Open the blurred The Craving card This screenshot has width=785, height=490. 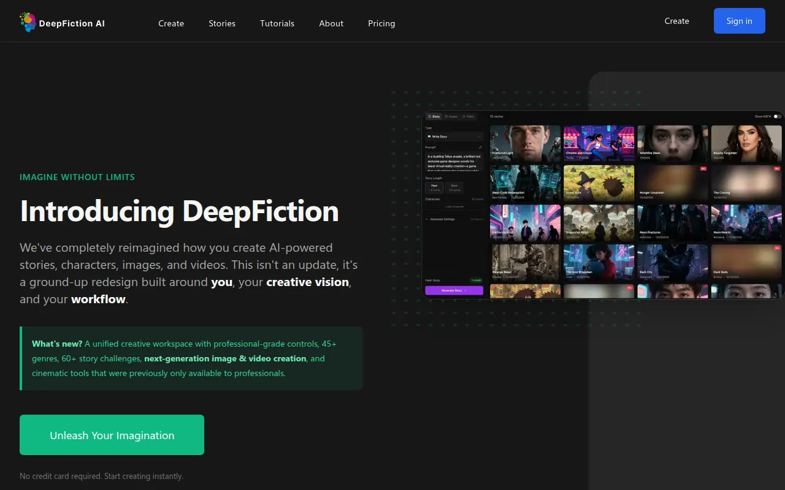pos(746,183)
